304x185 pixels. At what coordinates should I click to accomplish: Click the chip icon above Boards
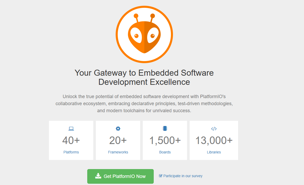pos(165,128)
